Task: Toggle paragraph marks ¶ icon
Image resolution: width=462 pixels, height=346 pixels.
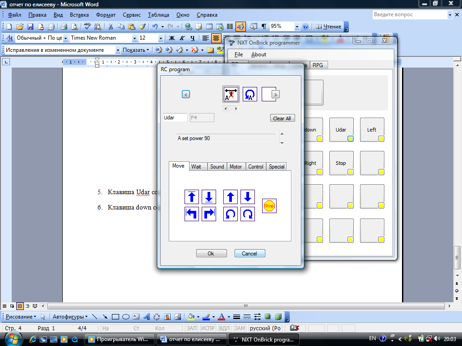Action: (x=264, y=27)
